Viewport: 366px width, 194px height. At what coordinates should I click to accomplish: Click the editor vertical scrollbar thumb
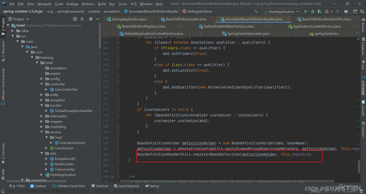(x=359, y=167)
